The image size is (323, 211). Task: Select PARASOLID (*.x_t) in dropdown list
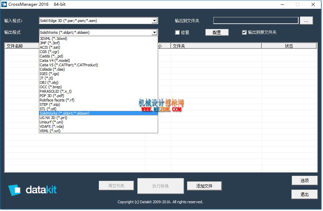99,91
